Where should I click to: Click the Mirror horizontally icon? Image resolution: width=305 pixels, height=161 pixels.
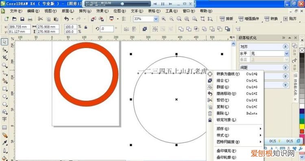coord(126,29)
